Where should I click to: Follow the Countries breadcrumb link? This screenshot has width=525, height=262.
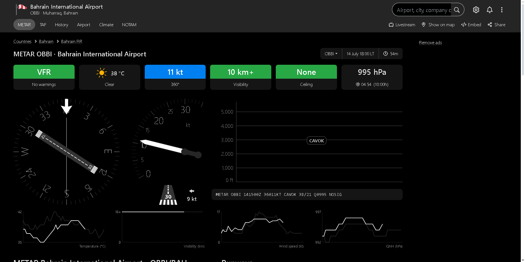(x=22, y=41)
